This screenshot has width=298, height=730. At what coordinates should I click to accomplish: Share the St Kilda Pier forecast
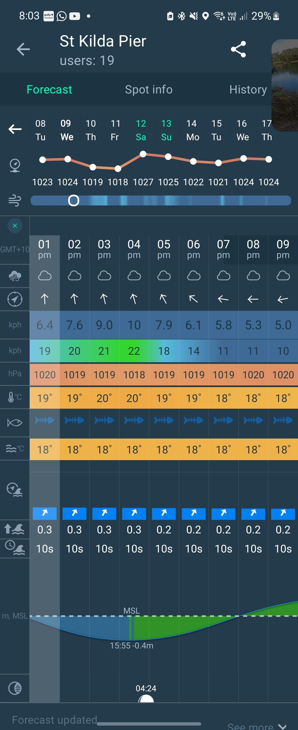pos(238,49)
